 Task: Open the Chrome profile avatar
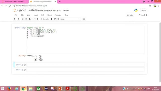155,6
